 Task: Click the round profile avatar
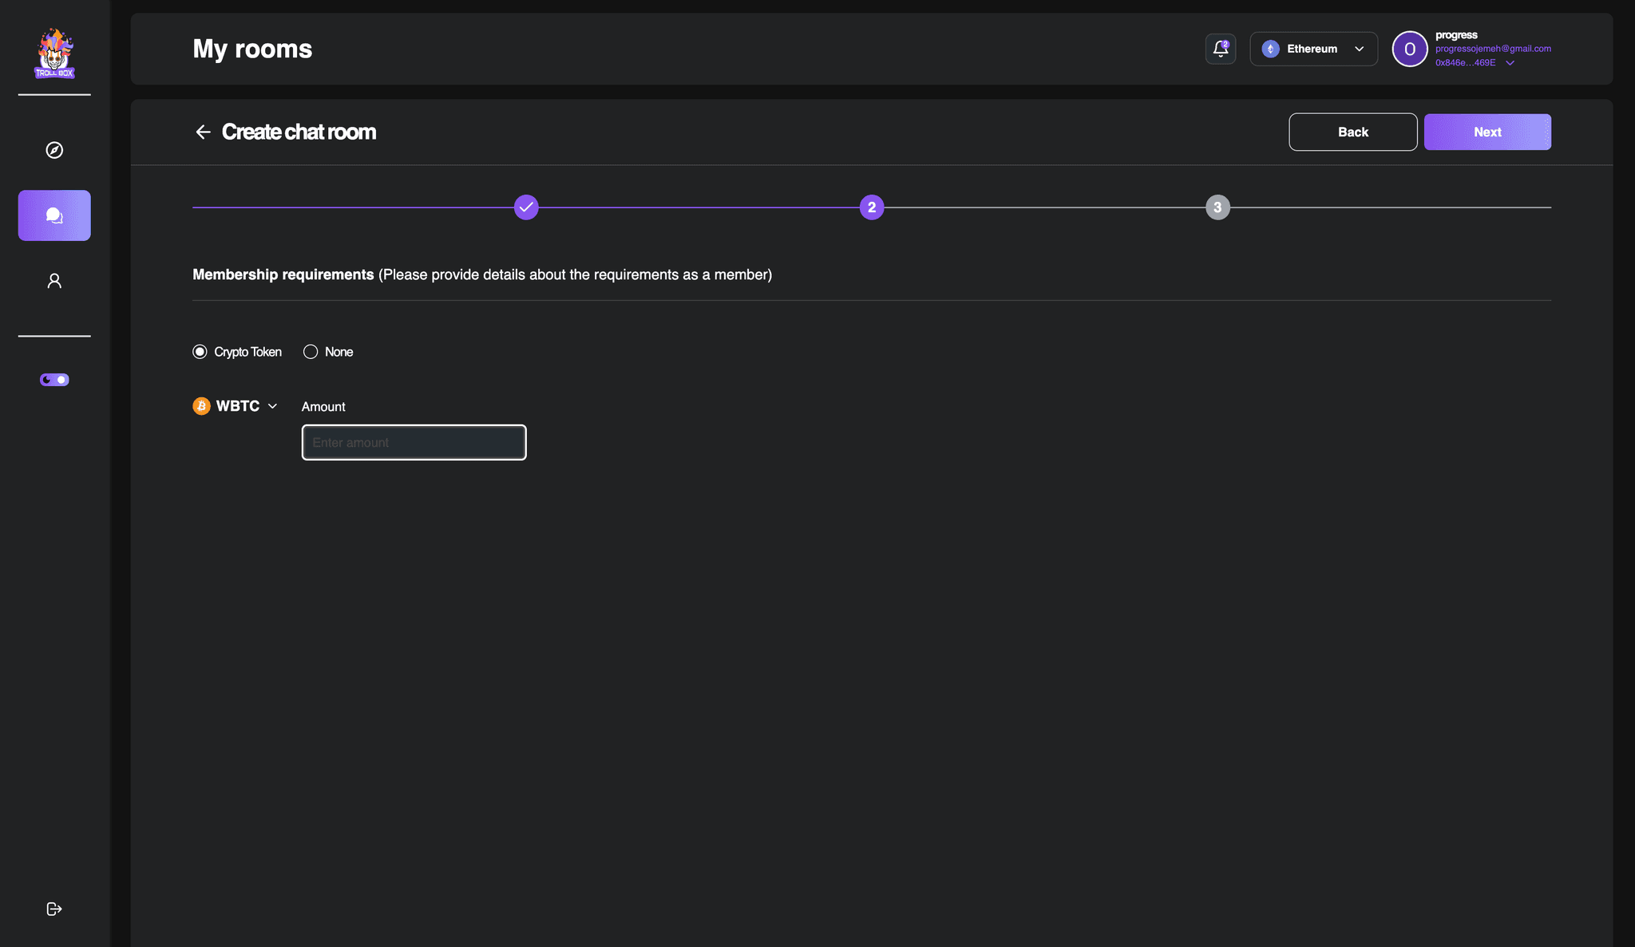tap(1409, 49)
